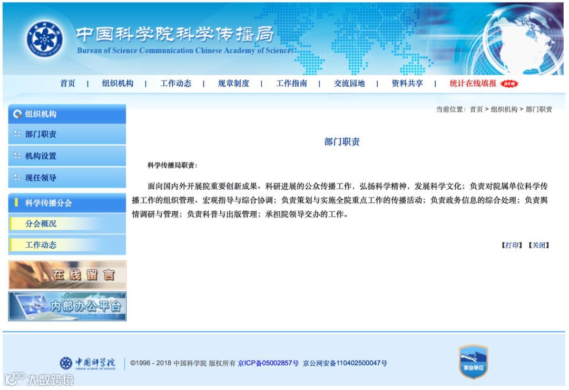Click the 中国科学院科学传播局 banner title

pyautogui.click(x=174, y=34)
